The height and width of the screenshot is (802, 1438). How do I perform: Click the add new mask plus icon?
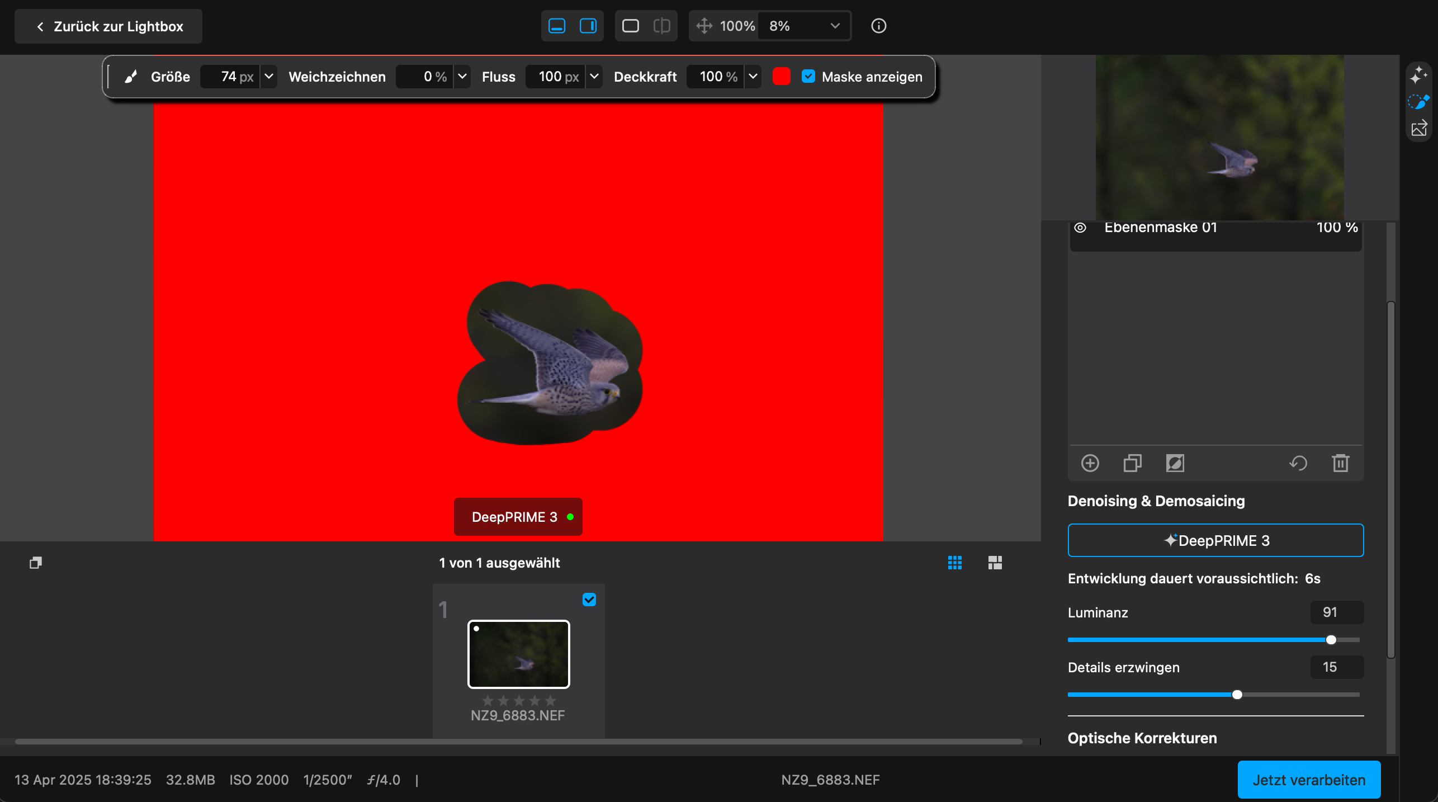(x=1090, y=463)
